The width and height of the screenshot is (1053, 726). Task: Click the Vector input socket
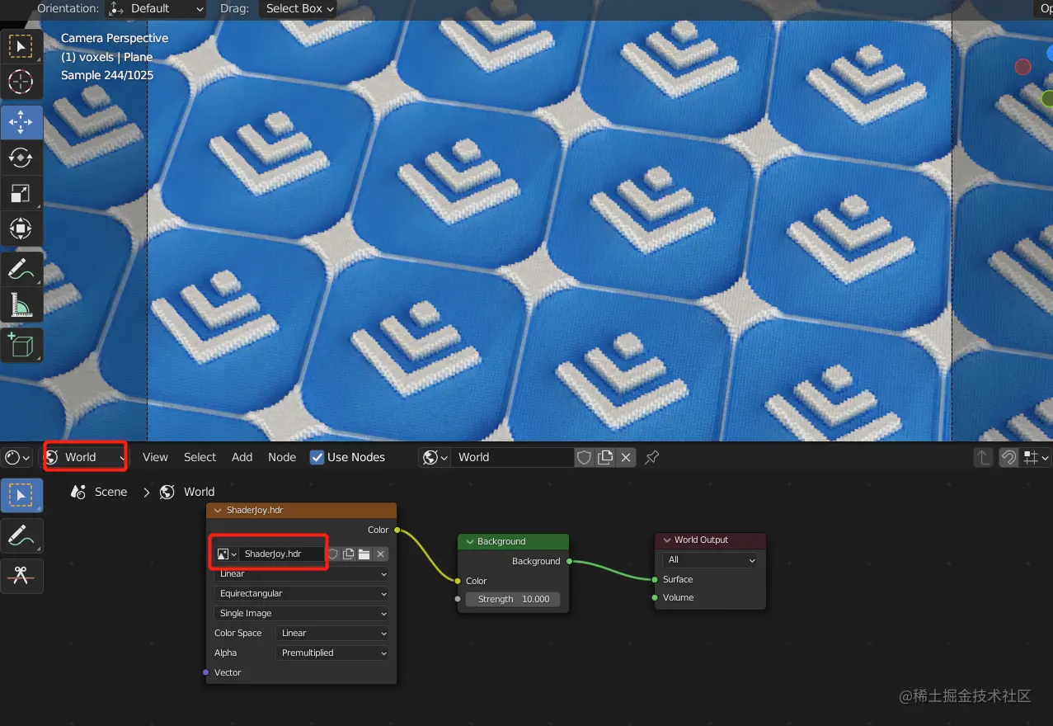[x=205, y=672]
